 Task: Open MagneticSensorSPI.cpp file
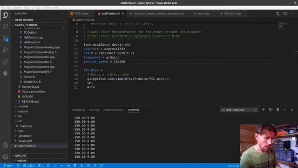tap(39, 67)
